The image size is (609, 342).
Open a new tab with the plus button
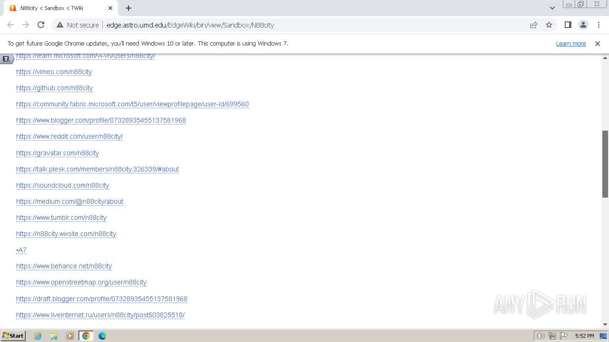point(128,8)
